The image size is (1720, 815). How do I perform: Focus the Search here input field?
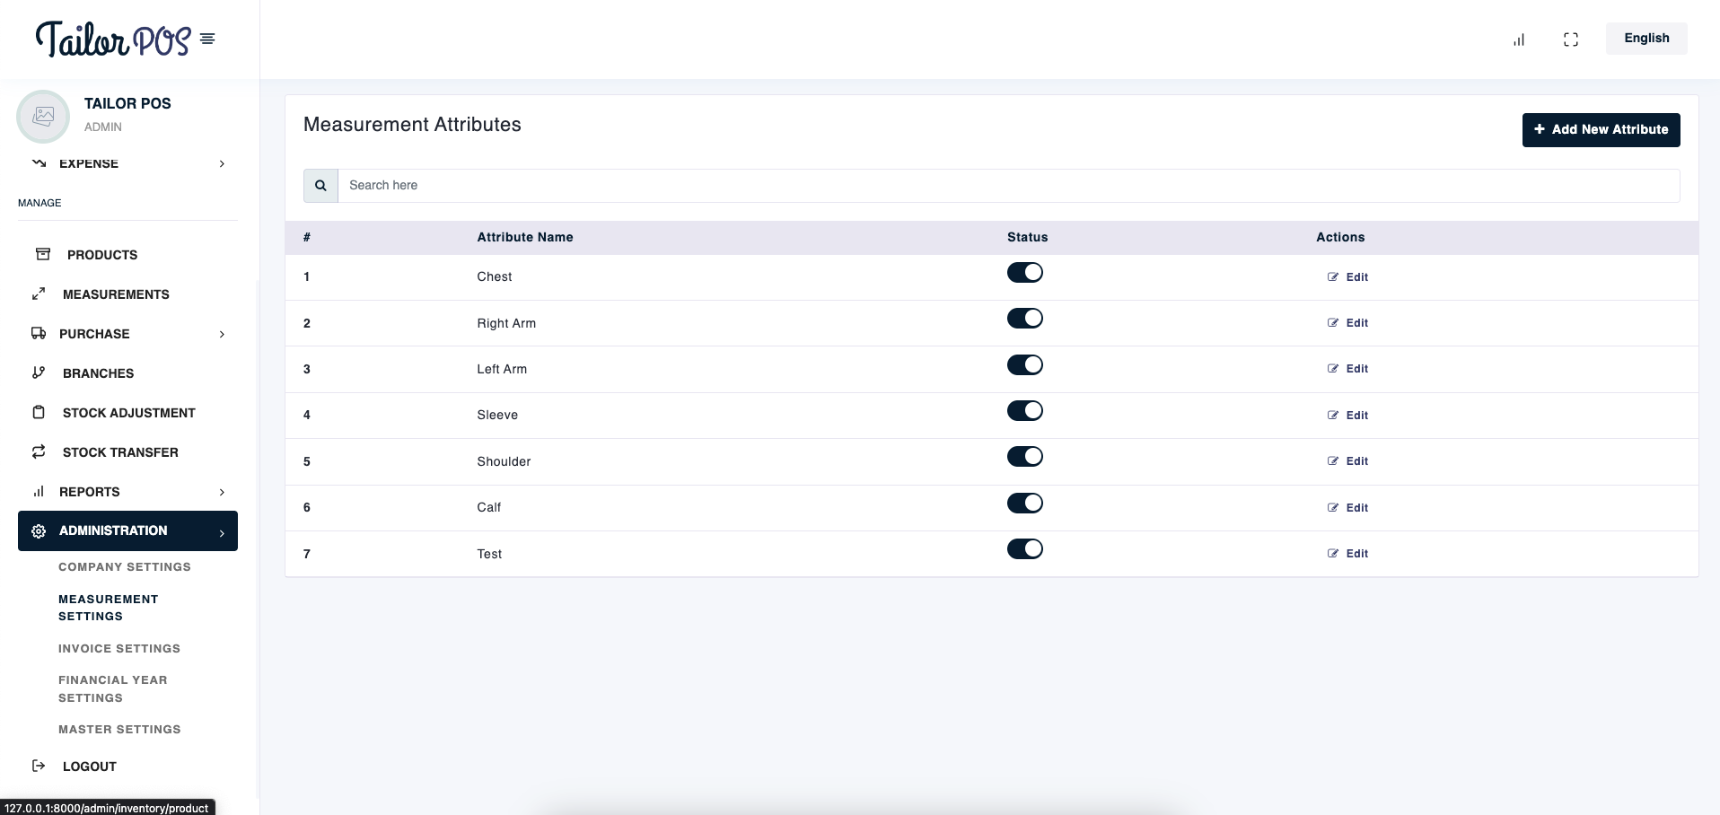point(1007,186)
